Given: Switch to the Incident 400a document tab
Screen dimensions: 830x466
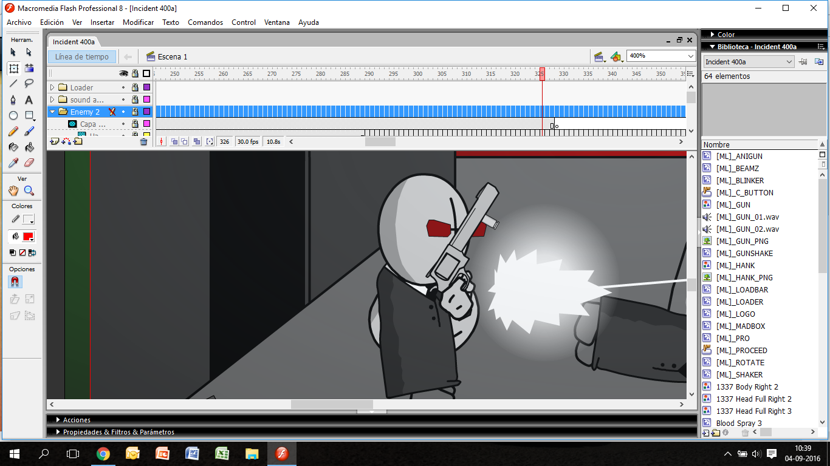Looking at the screenshot, I should 74,42.
